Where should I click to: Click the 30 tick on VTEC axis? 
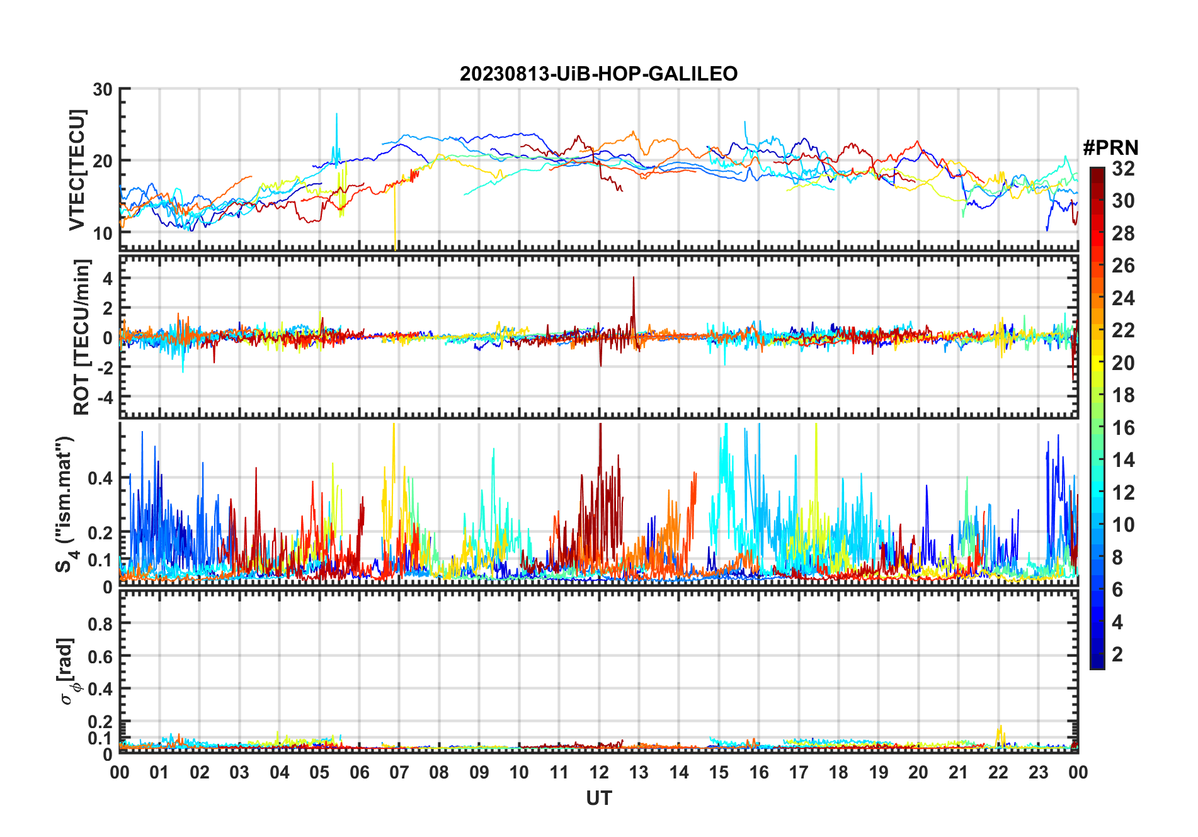pyautogui.click(x=103, y=89)
